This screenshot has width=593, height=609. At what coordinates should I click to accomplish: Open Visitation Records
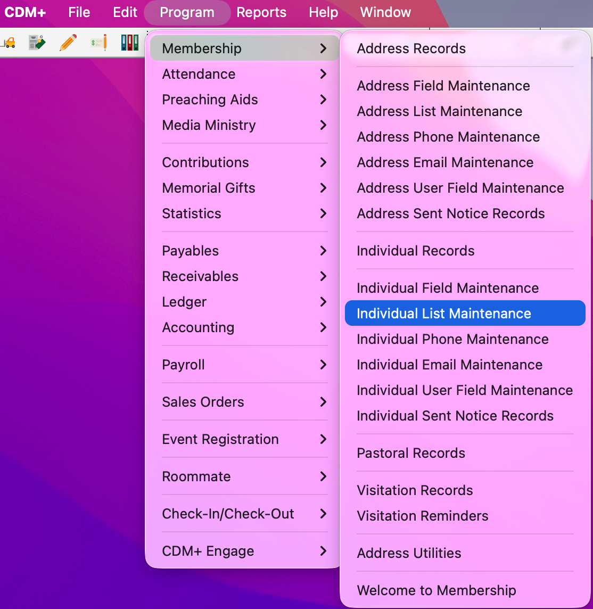(x=465, y=490)
